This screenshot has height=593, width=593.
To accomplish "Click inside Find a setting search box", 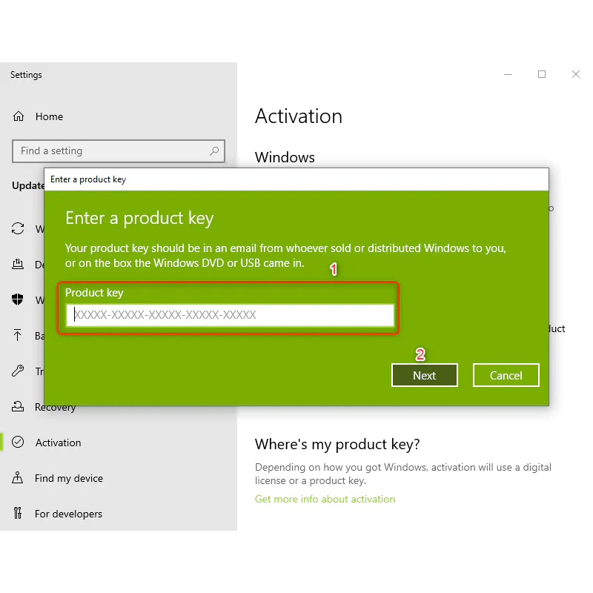I will 111,150.
